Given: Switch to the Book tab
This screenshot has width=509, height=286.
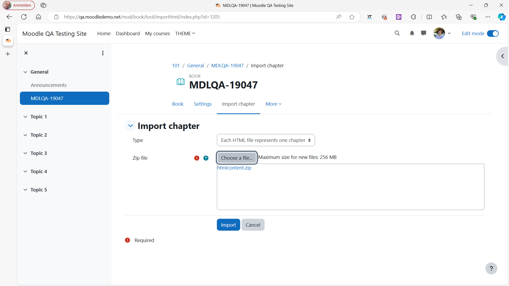Looking at the screenshot, I should (178, 104).
